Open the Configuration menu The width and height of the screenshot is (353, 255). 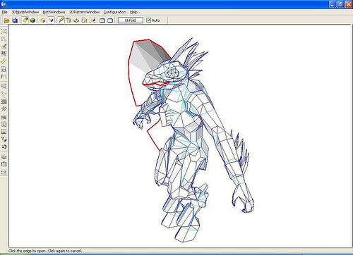pyautogui.click(x=114, y=12)
